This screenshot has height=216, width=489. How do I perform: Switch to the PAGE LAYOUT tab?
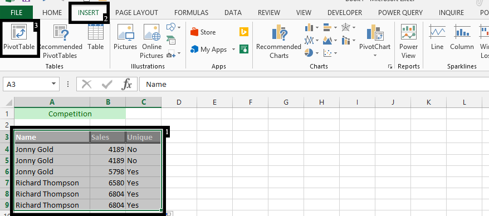[136, 13]
